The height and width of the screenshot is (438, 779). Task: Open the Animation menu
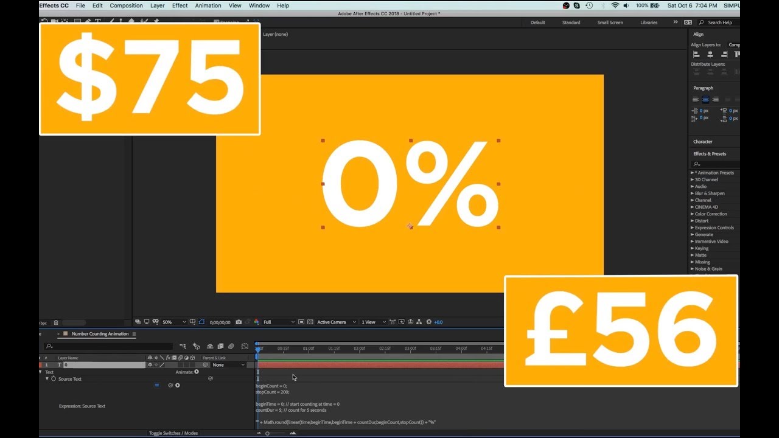[208, 5]
